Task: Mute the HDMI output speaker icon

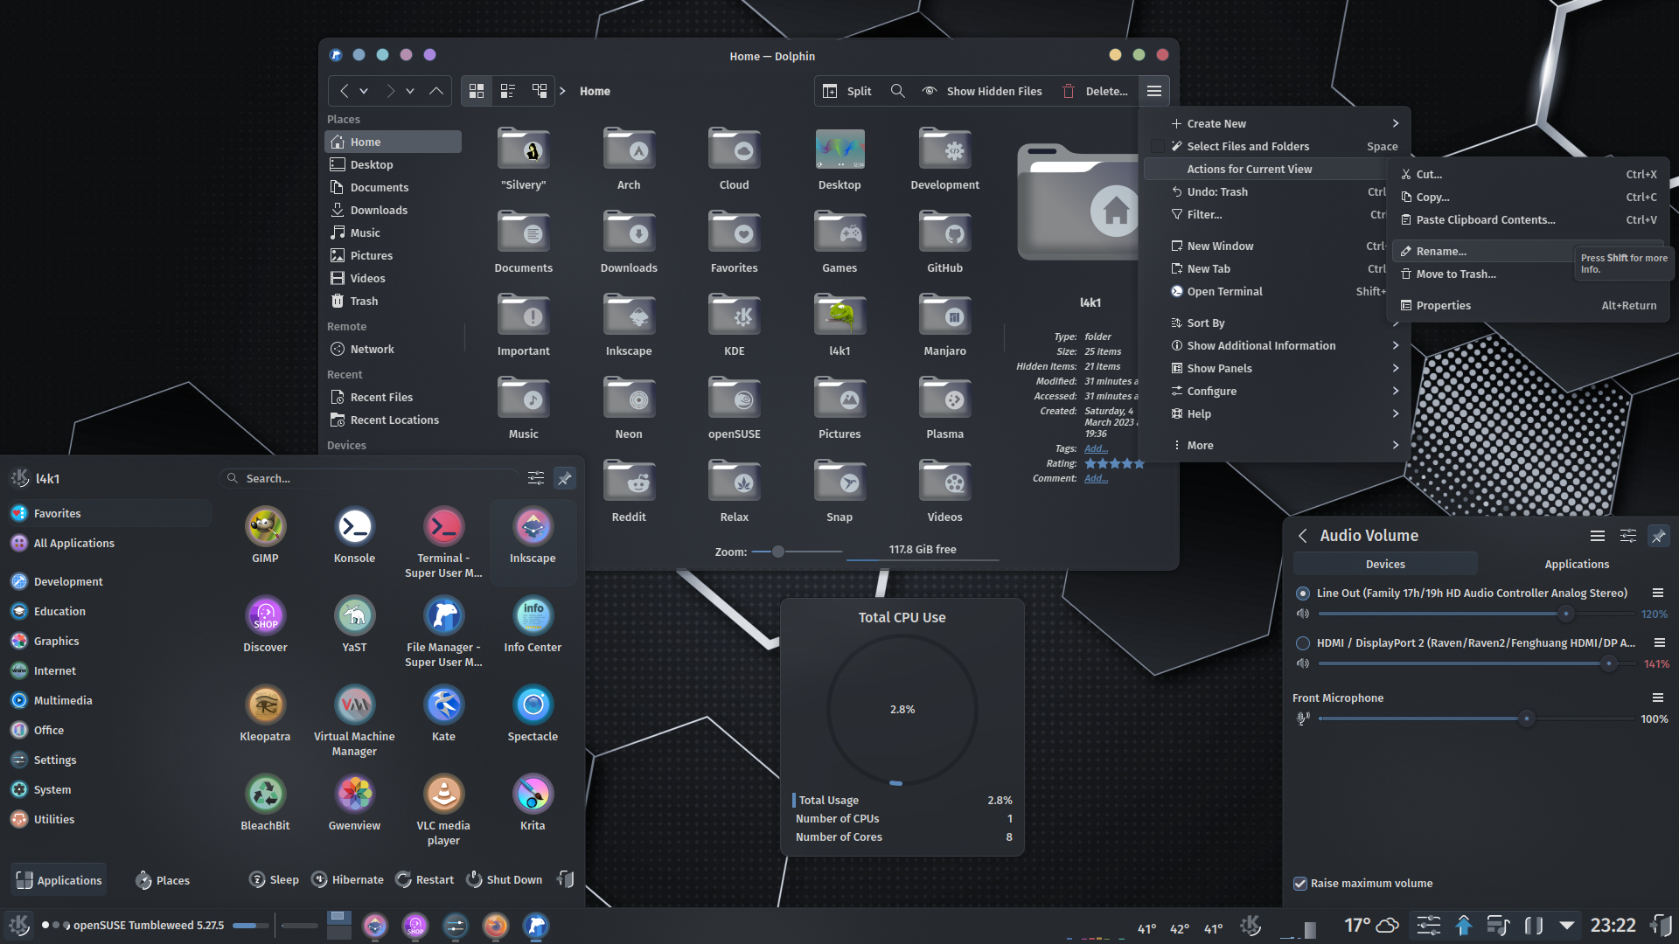Action: coord(1303,663)
